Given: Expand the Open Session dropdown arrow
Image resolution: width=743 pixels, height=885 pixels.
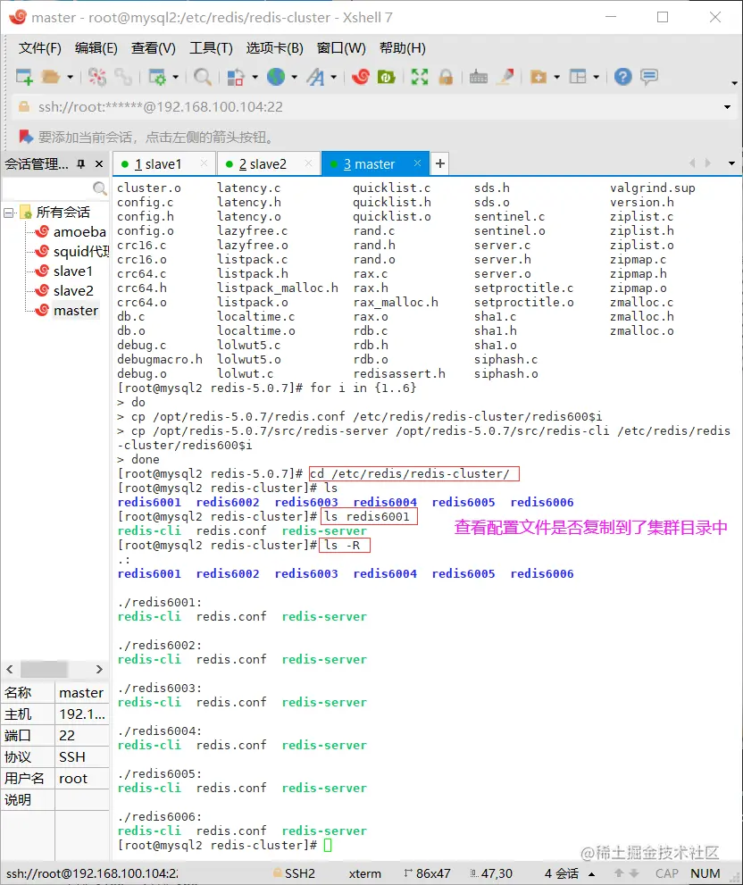Looking at the screenshot, I should 70,77.
